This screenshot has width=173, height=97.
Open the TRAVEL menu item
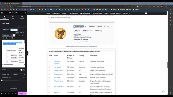106,13
